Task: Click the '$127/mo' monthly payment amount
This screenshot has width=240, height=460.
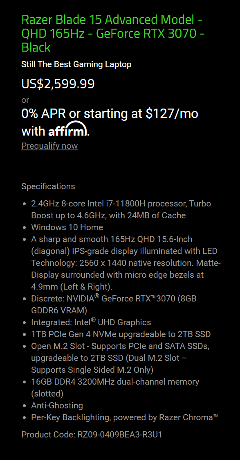Action: pos(172,113)
